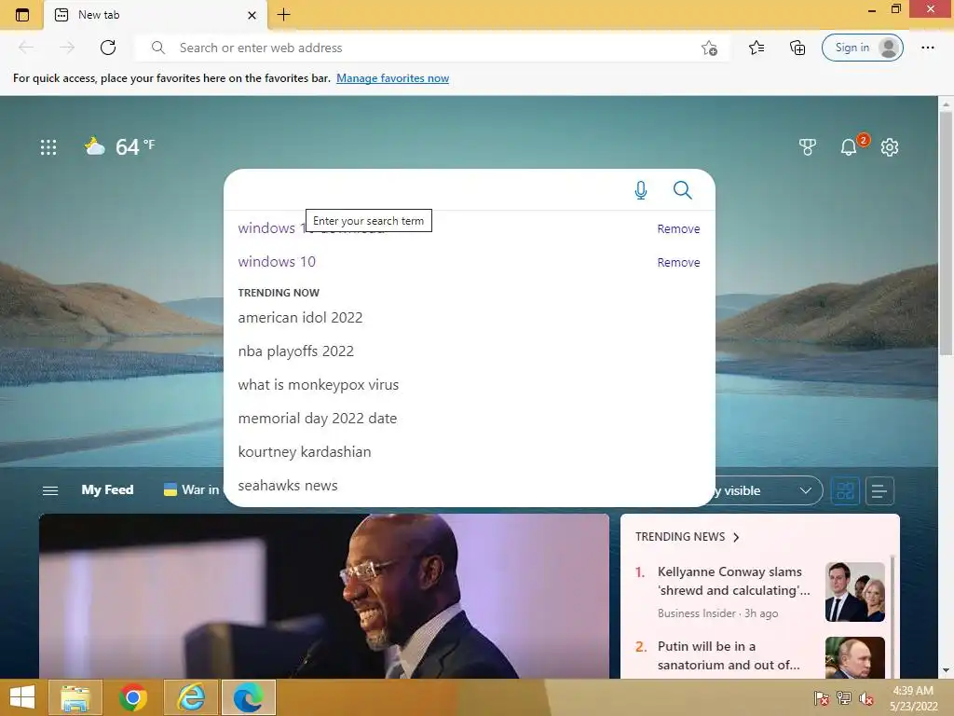Select Microsoft Edge taskbar icon
954x716 pixels.
tap(248, 697)
